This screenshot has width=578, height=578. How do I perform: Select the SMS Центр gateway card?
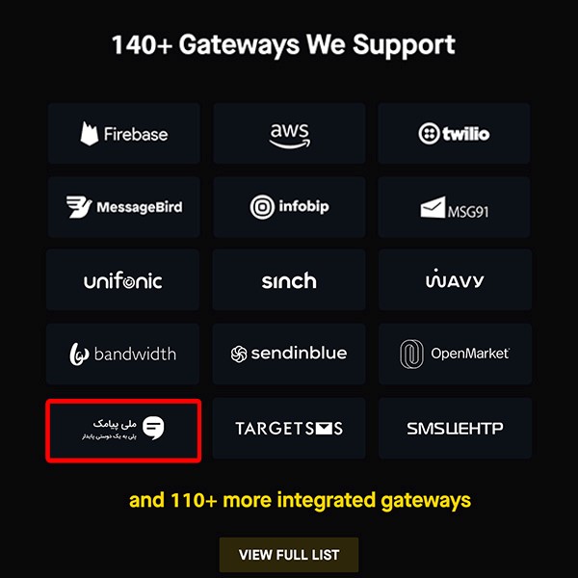point(456,428)
